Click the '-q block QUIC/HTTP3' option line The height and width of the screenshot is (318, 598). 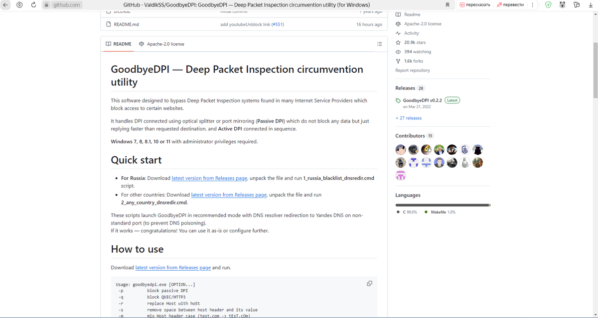click(x=152, y=297)
